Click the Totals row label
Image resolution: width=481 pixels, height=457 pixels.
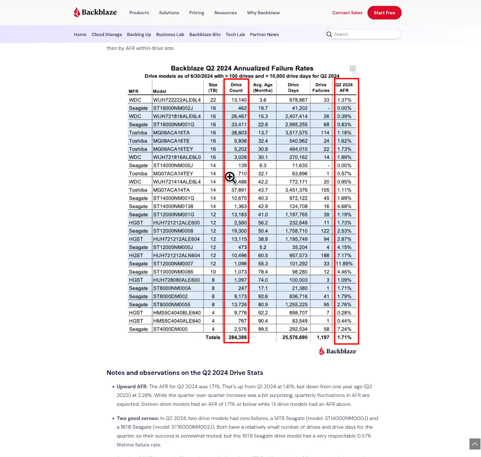tap(213, 337)
